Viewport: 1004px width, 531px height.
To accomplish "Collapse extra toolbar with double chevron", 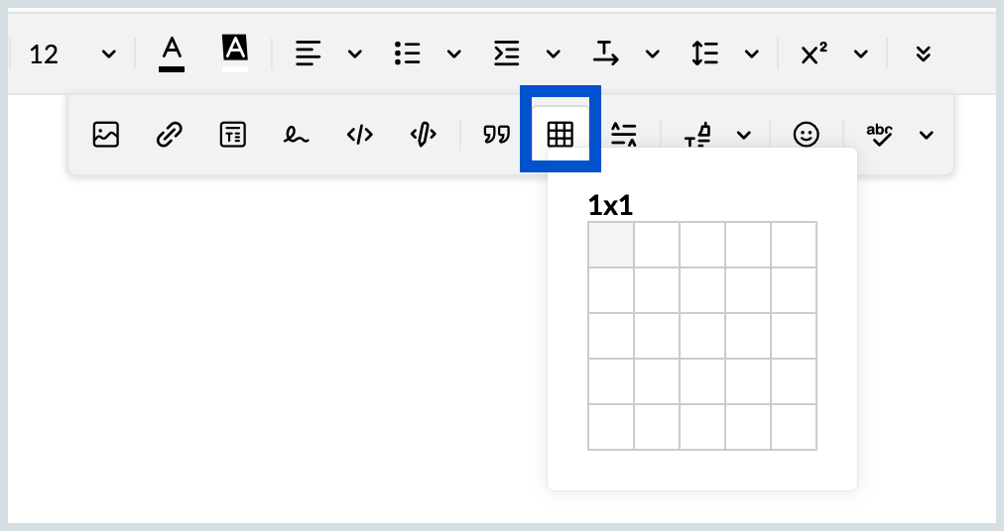I will click(x=923, y=53).
